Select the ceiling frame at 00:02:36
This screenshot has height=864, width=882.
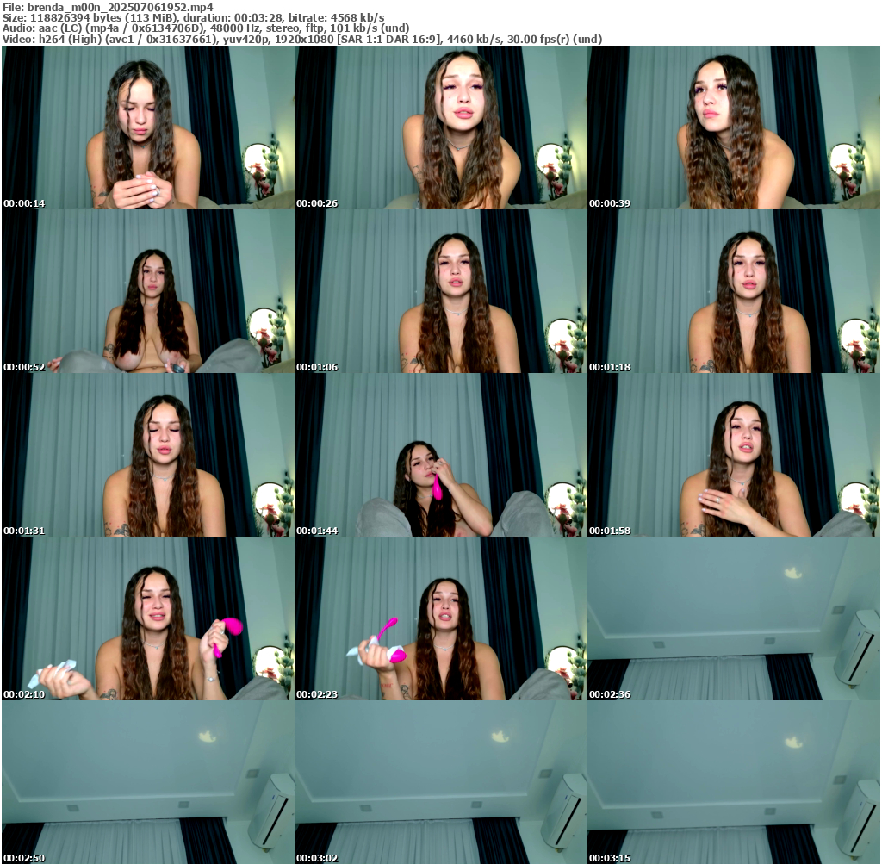[734, 618]
